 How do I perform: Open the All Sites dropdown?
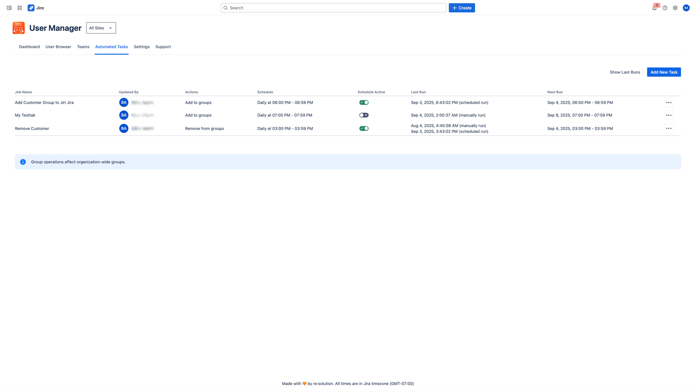(x=101, y=28)
